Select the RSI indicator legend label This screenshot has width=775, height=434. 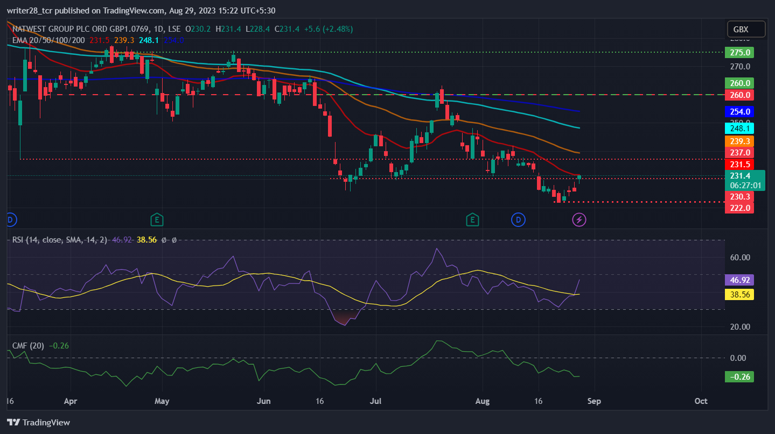(61, 240)
